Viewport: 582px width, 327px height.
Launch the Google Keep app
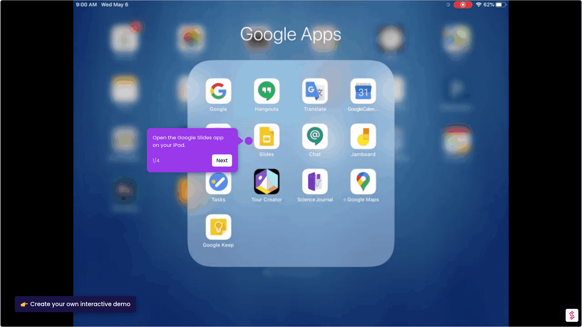click(218, 227)
